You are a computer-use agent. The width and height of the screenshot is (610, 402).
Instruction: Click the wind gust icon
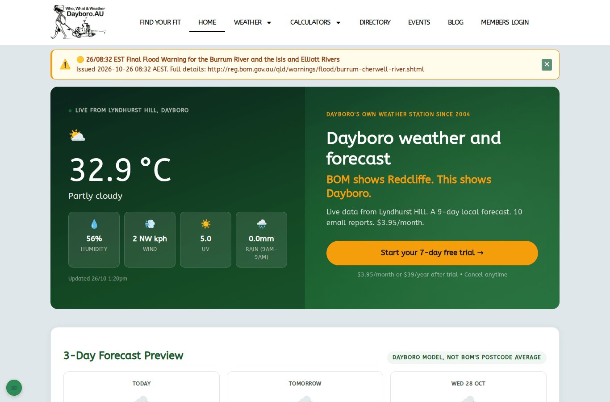pyautogui.click(x=150, y=224)
